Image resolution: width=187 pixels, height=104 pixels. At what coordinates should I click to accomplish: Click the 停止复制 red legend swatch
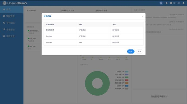(127, 80)
